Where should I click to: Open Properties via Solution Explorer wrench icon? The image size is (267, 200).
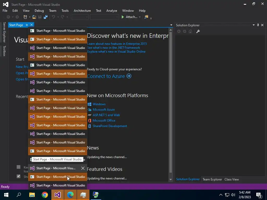[x=198, y=31]
